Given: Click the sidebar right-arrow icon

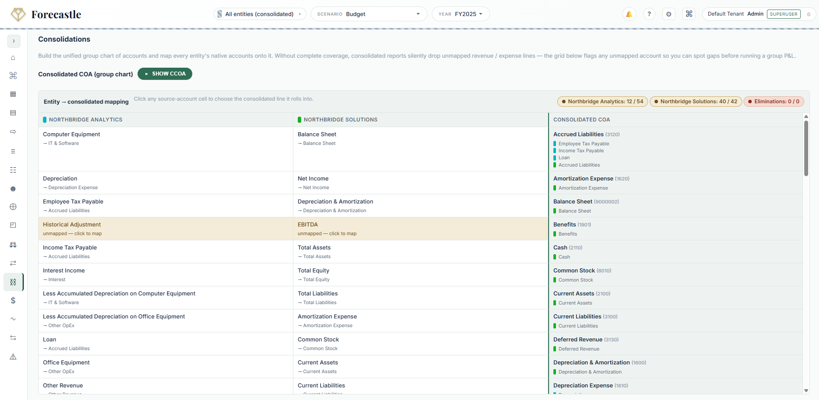Looking at the screenshot, I should tap(13, 131).
